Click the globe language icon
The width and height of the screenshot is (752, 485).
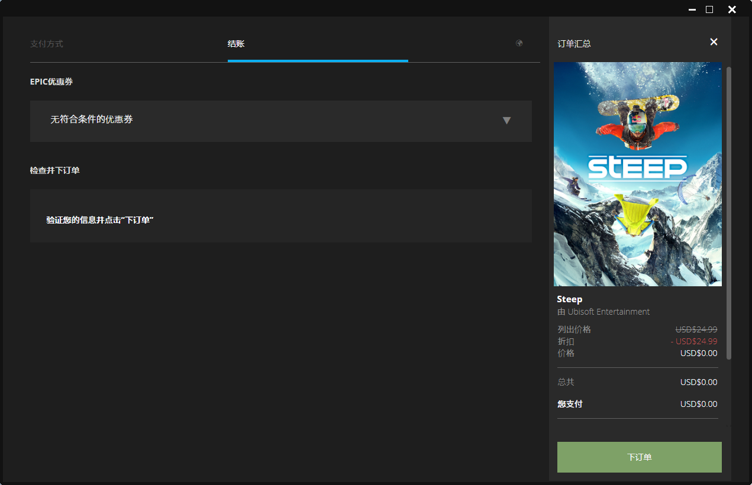tap(519, 43)
